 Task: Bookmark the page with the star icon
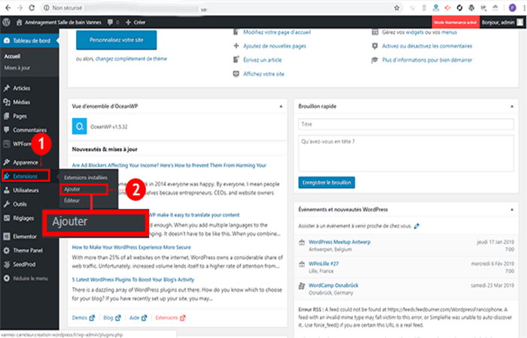tap(397, 8)
